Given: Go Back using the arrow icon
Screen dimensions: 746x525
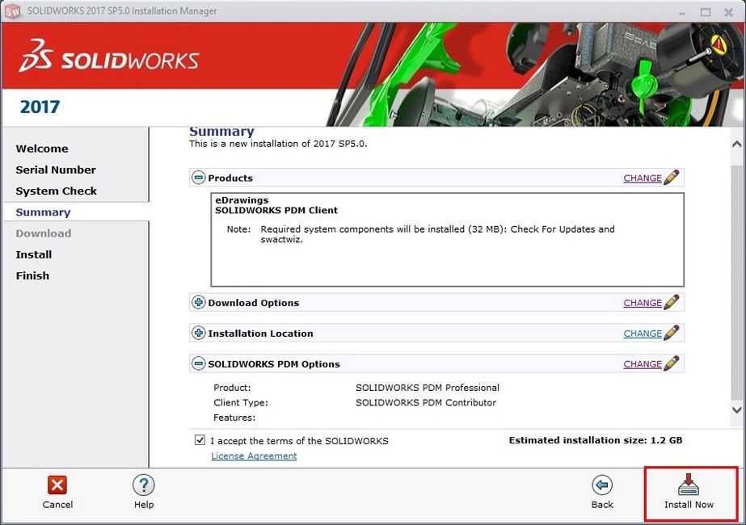Looking at the screenshot, I should tap(602, 485).
